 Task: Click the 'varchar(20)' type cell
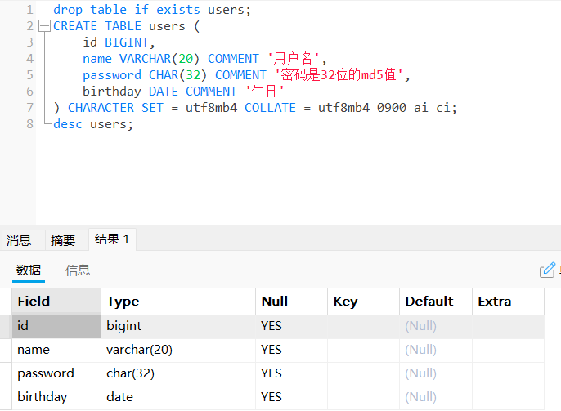click(x=178, y=350)
